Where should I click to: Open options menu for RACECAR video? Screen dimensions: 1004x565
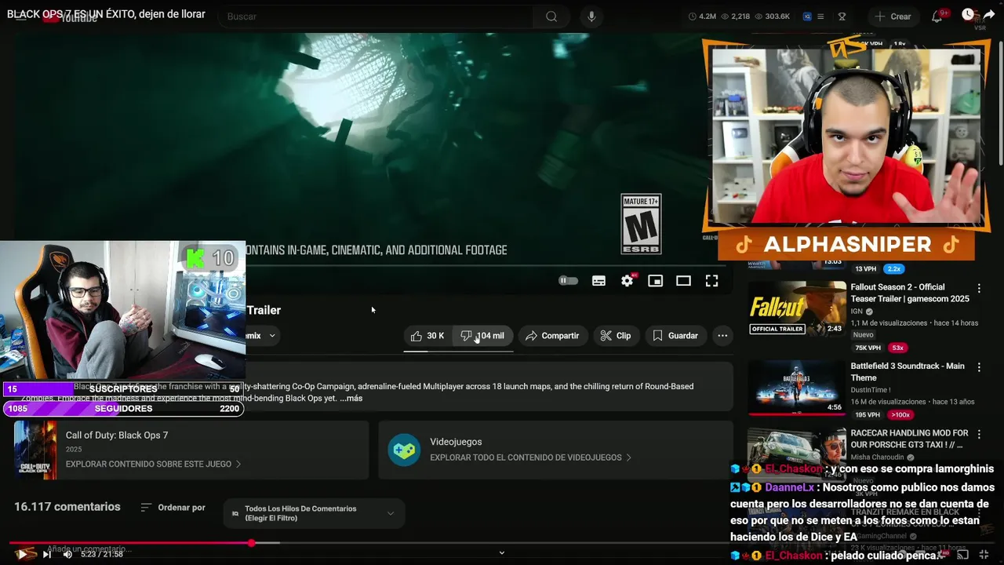coord(979,434)
